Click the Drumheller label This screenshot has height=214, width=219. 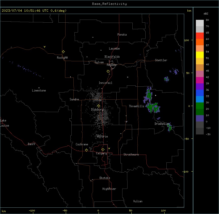pyautogui.click(x=162, y=124)
